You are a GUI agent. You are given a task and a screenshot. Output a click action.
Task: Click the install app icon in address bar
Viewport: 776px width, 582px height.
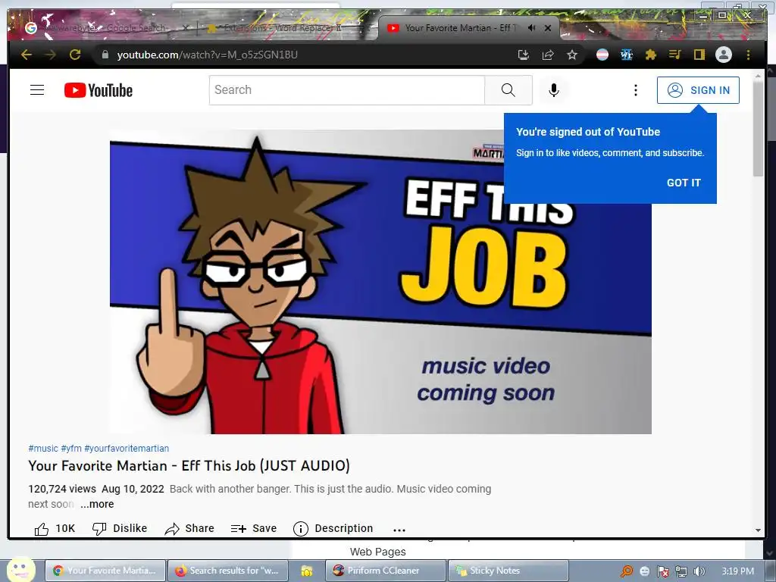(x=523, y=55)
